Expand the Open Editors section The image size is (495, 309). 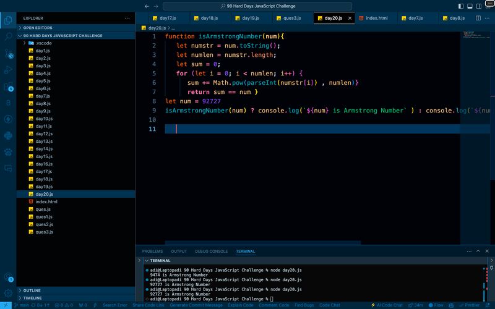pyautogui.click(x=75, y=28)
